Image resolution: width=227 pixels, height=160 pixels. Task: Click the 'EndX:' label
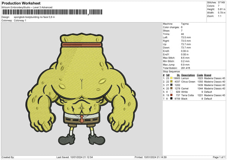[166, 51]
